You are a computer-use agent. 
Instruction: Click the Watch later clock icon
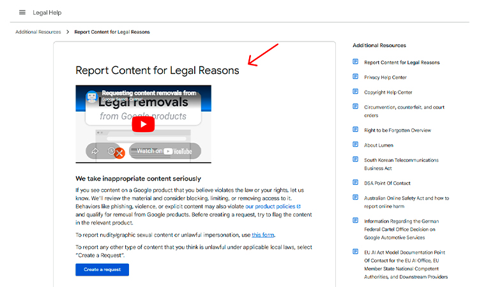[111, 151]
